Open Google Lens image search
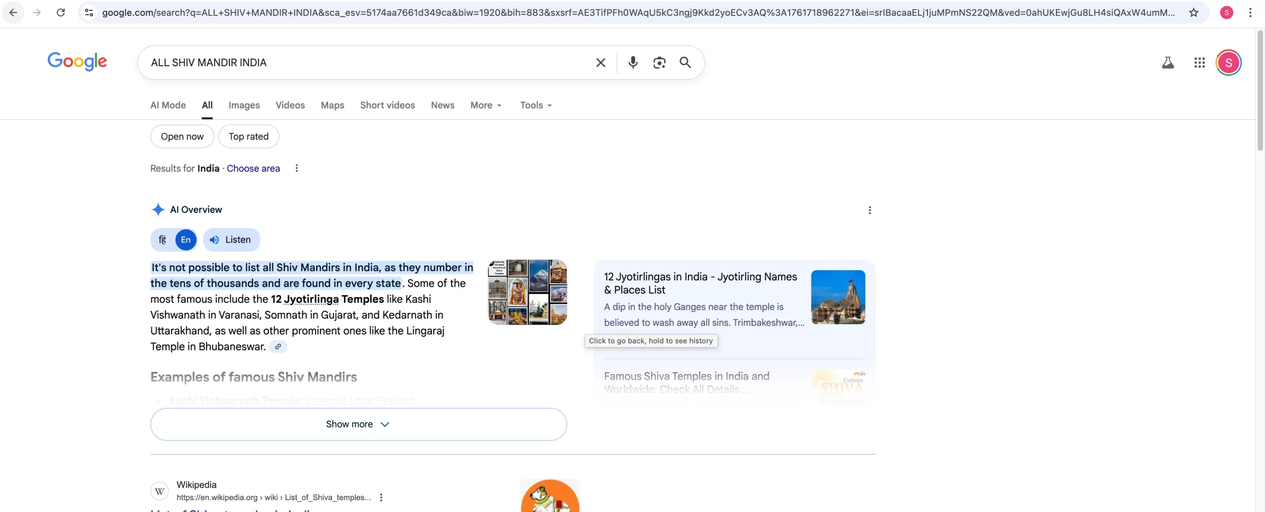This screenshot has width=1265, height=512. 659,62
